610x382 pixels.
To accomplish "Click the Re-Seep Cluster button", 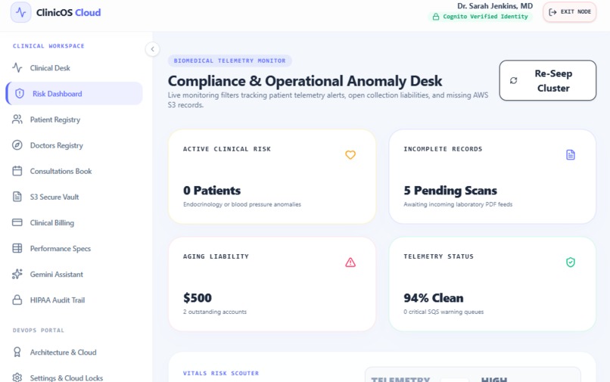I will [x=547, y=80].
